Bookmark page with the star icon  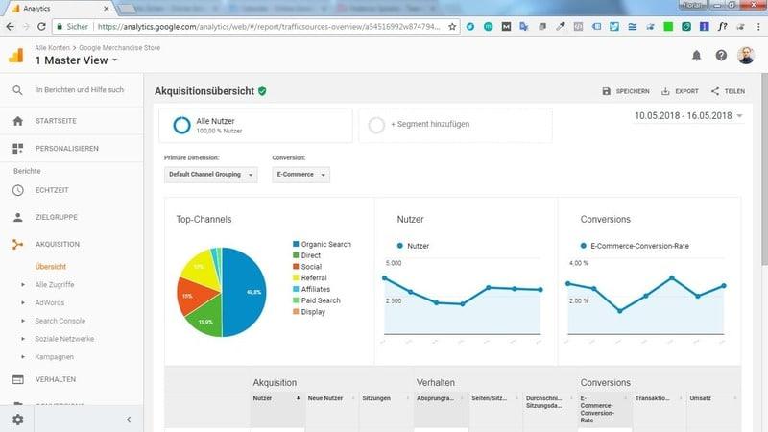click(452, 27)
